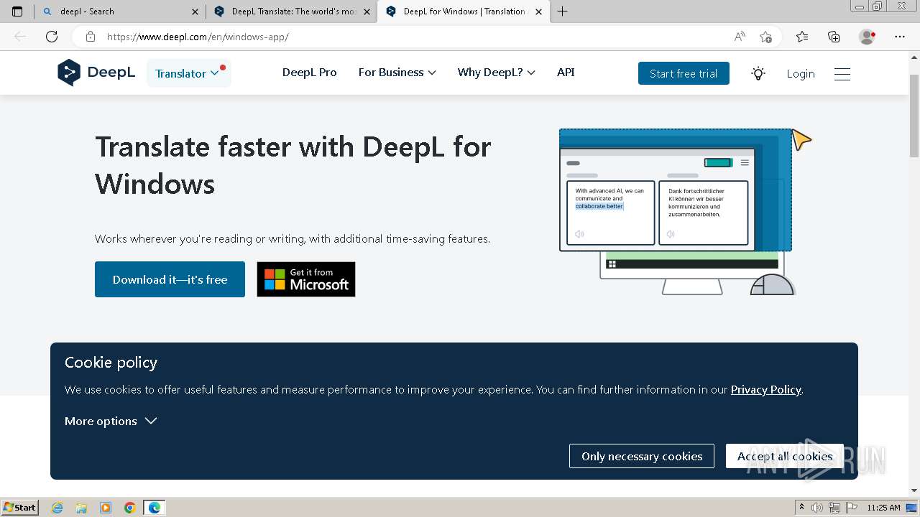Image resolution: width=920 pixels, height=517 pixels.
Task: Click the browser back arrow
Action: [x=20, y=37]
